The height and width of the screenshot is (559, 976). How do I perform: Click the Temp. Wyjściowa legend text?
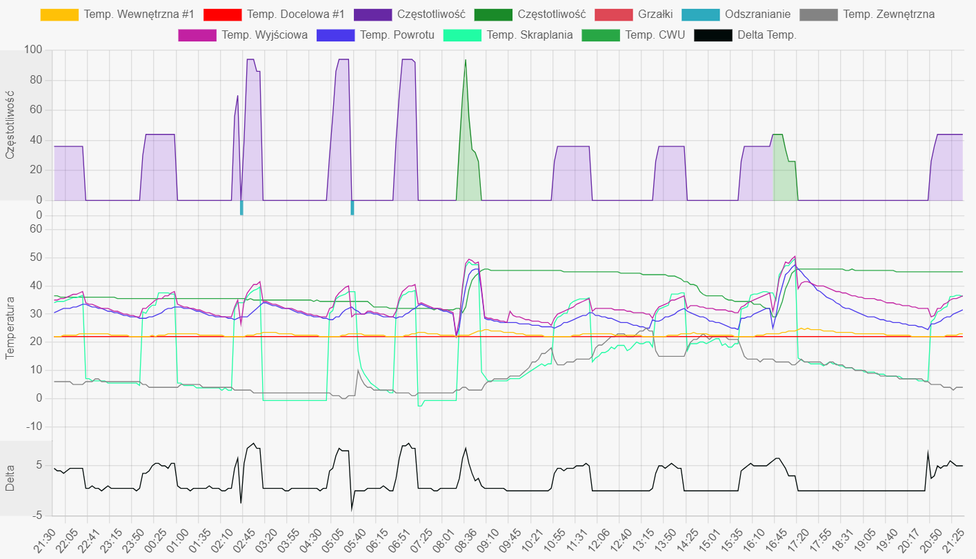[265, 35]
